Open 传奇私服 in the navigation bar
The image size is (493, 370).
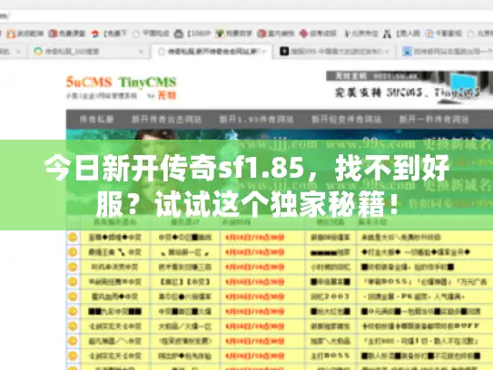pos(97,120)
